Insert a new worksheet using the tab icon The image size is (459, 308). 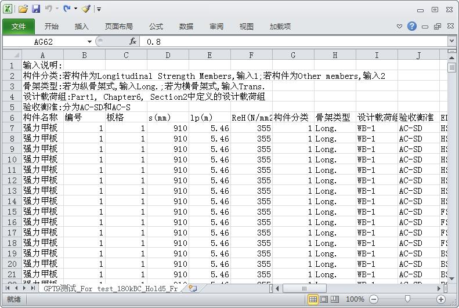(193, 288)
